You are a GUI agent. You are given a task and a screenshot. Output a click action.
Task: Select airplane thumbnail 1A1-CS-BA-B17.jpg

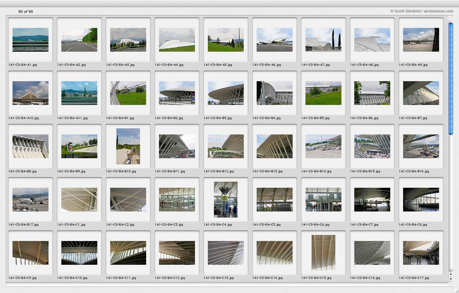31,200
